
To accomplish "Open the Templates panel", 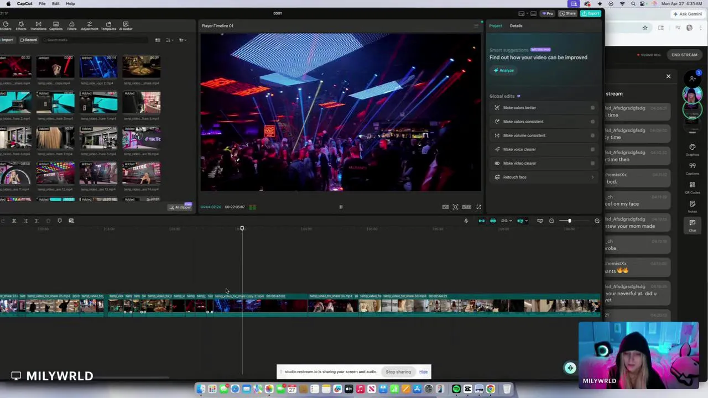I will pyautogui.click(x=108, y=26).
